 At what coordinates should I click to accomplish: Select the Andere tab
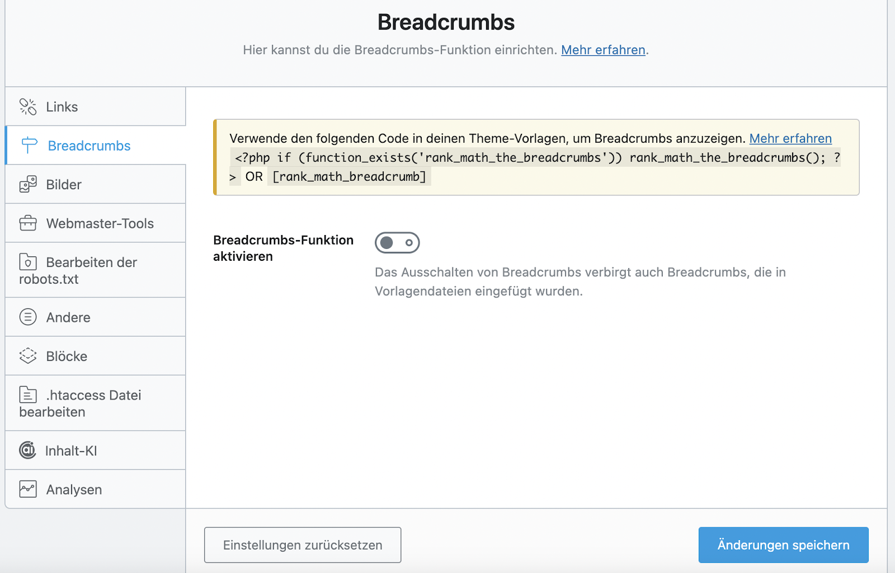(x=95, y=317)
